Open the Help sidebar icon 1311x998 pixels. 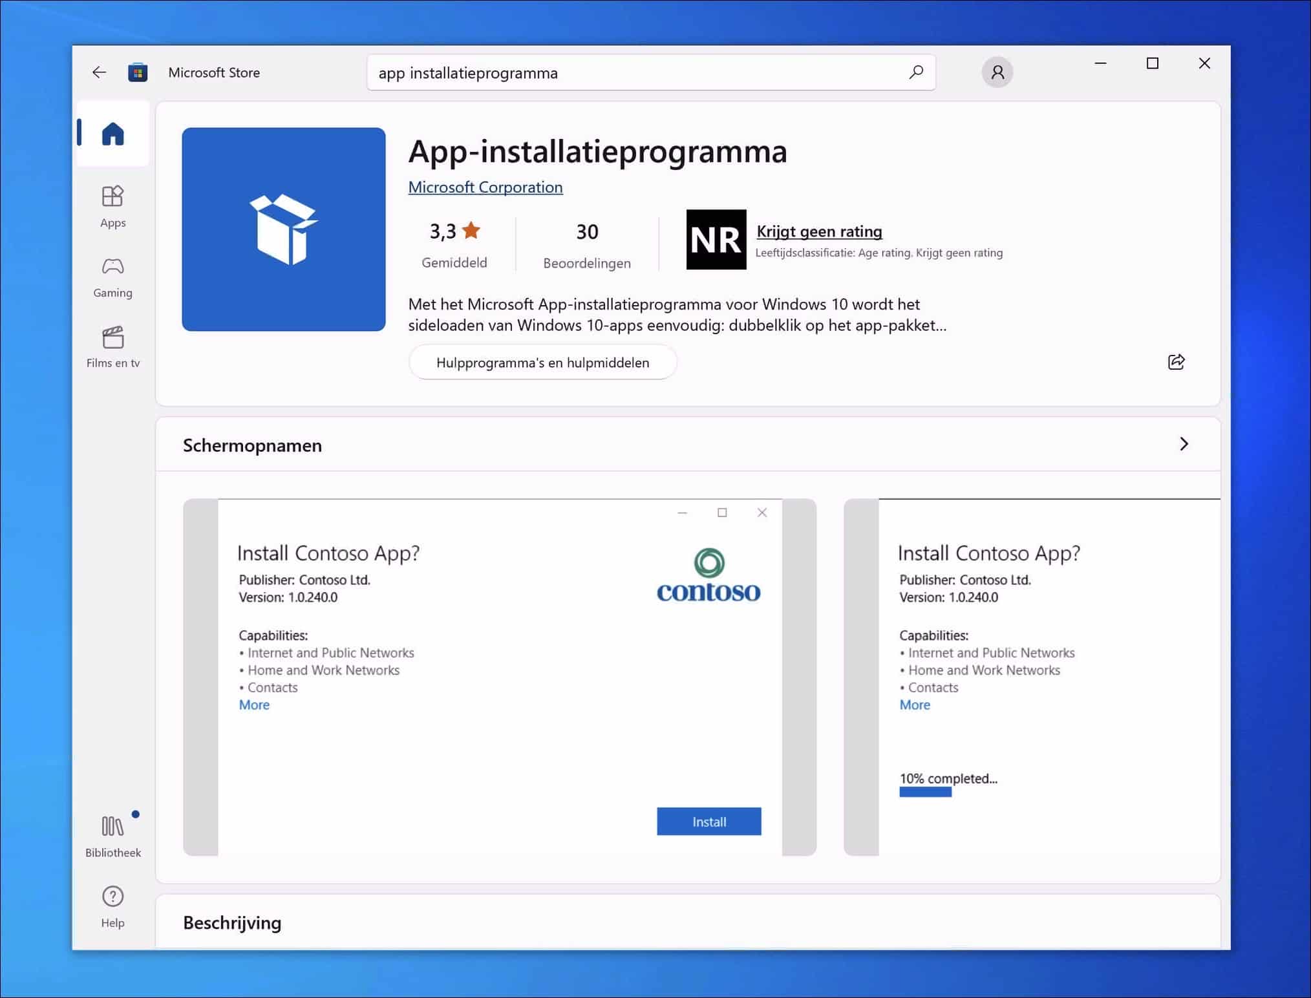112,904
